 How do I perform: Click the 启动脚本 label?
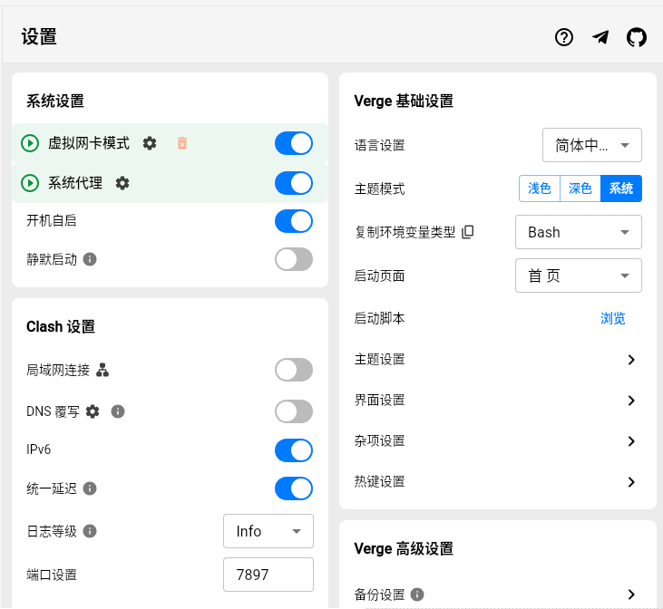pyautogui.click(x=379, y=318)
